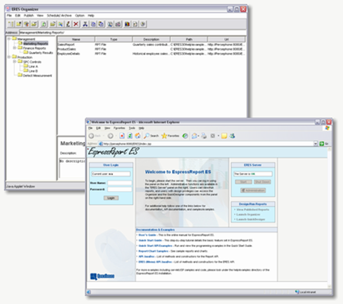
Task: Select the Defect Measurement folder in tree
Action: pyautogui.click(x=37, y=75)
